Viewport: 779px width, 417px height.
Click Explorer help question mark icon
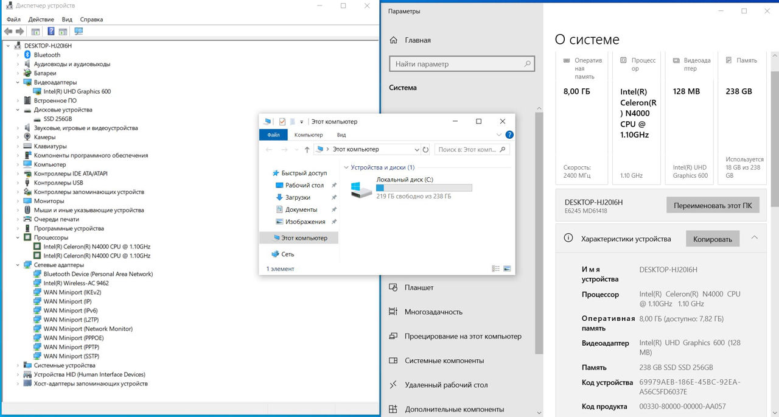pos(509,135)
